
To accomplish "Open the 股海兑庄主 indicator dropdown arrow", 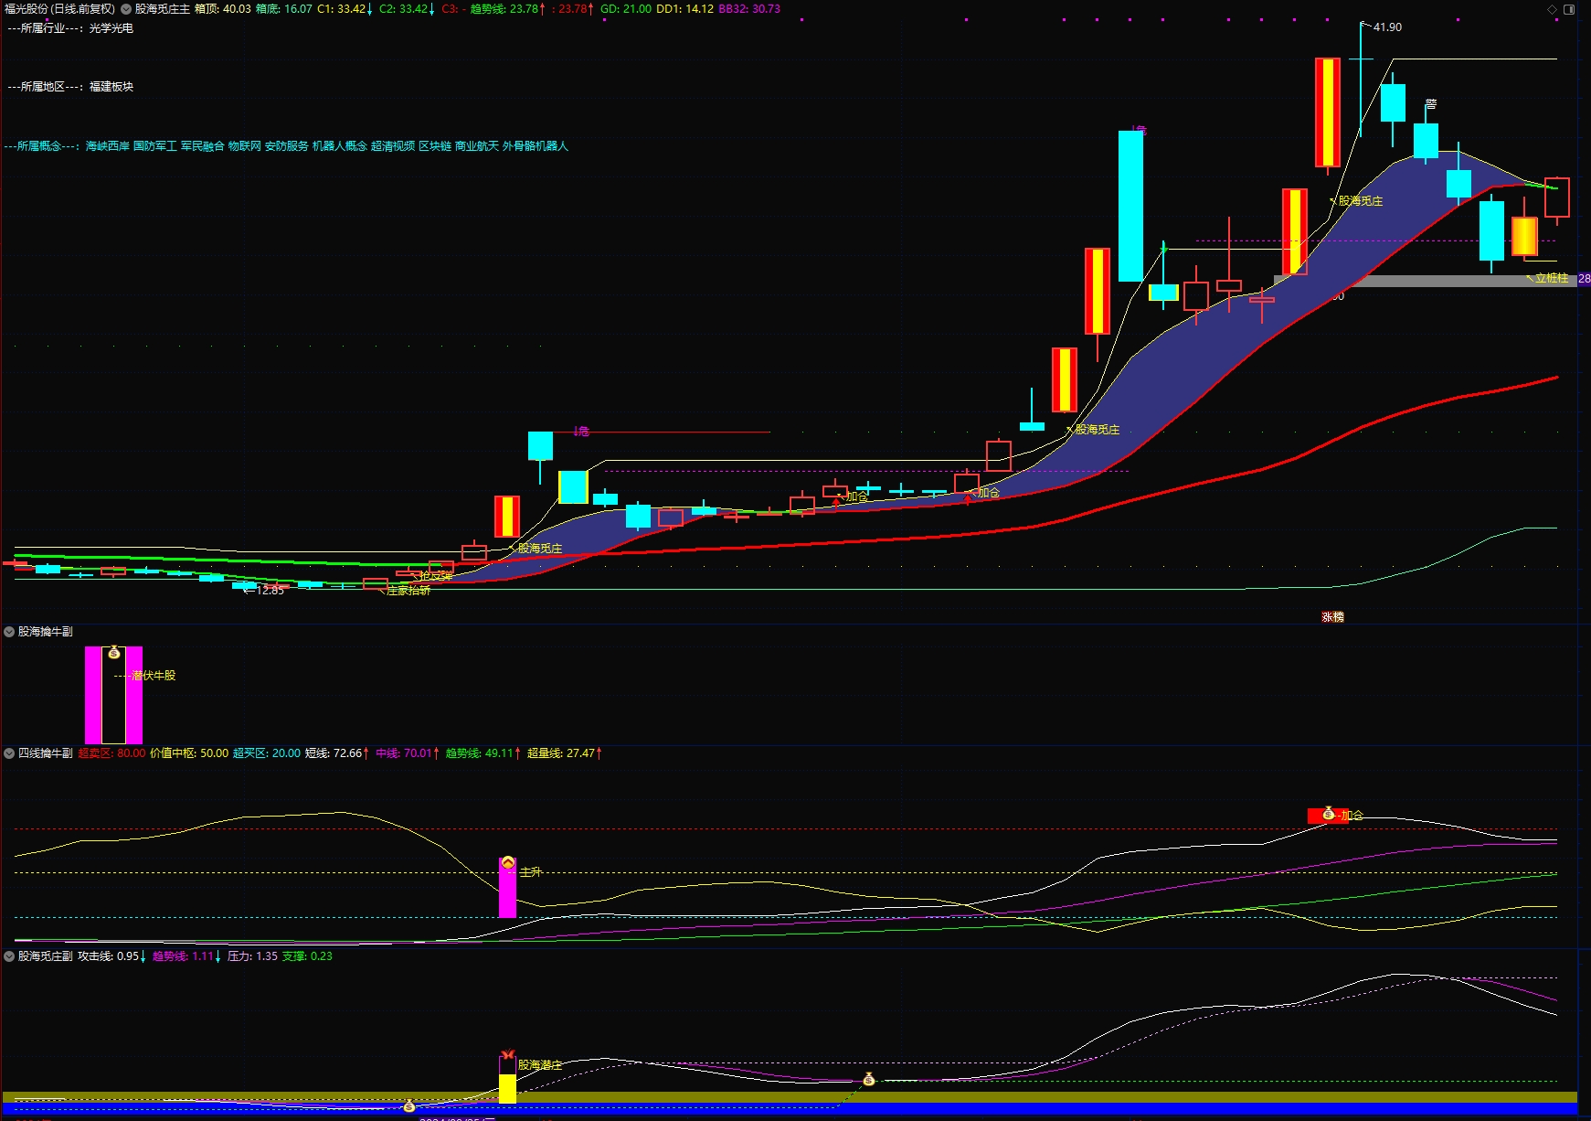I will pos(126,9).
